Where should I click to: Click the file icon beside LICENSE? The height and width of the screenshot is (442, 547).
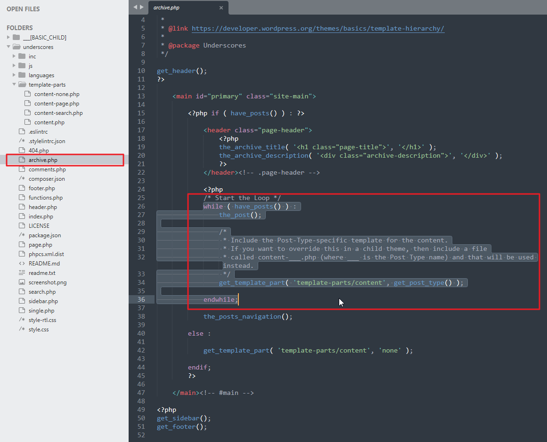pyautogui.click(x=22, y=225)
